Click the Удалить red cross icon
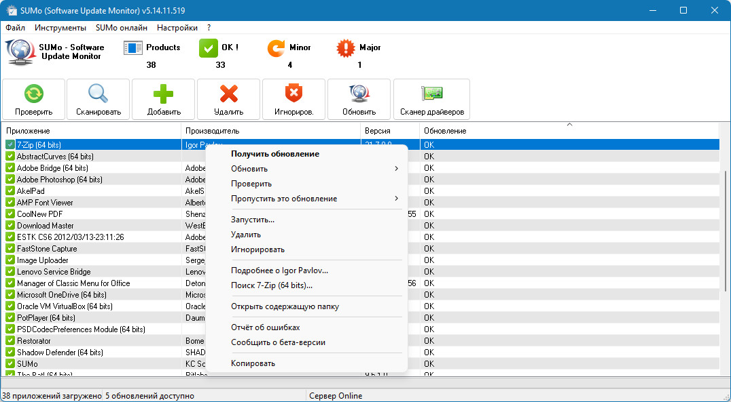The image size is (731, 402). [228, 94]
